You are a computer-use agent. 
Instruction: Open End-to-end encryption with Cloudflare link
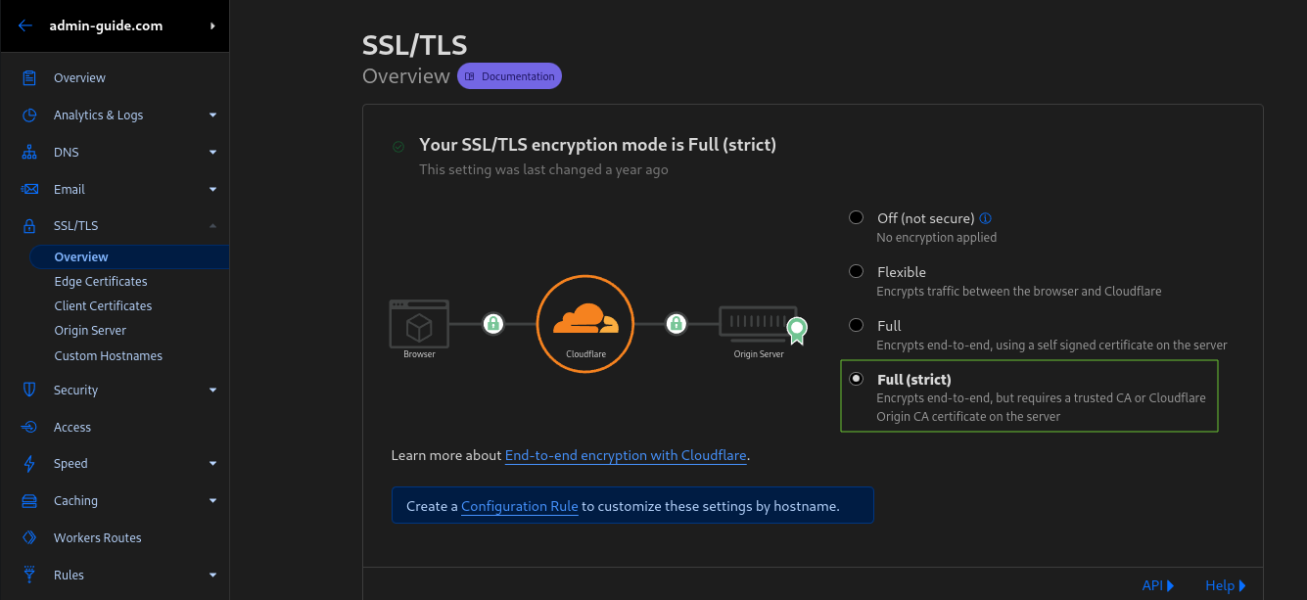626,455
